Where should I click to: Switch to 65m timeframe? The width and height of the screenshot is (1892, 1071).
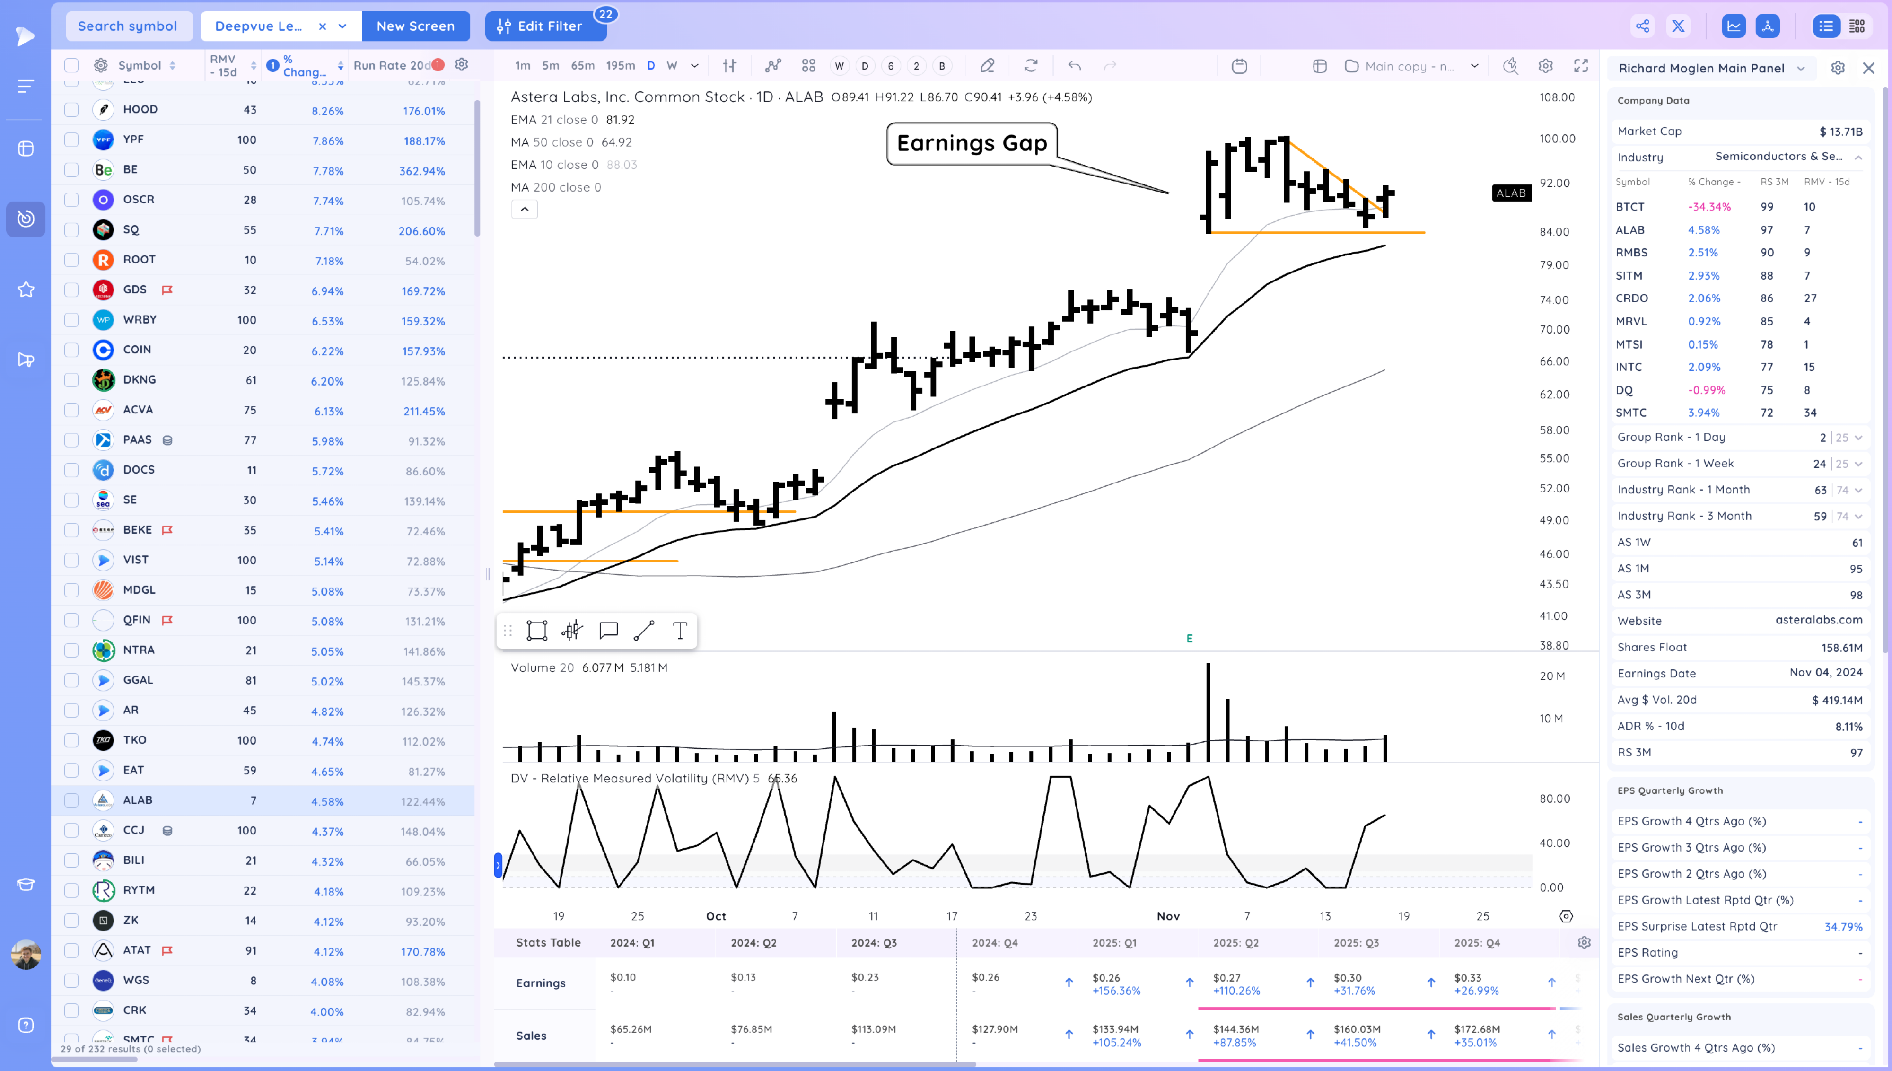[x=583, y=66]
